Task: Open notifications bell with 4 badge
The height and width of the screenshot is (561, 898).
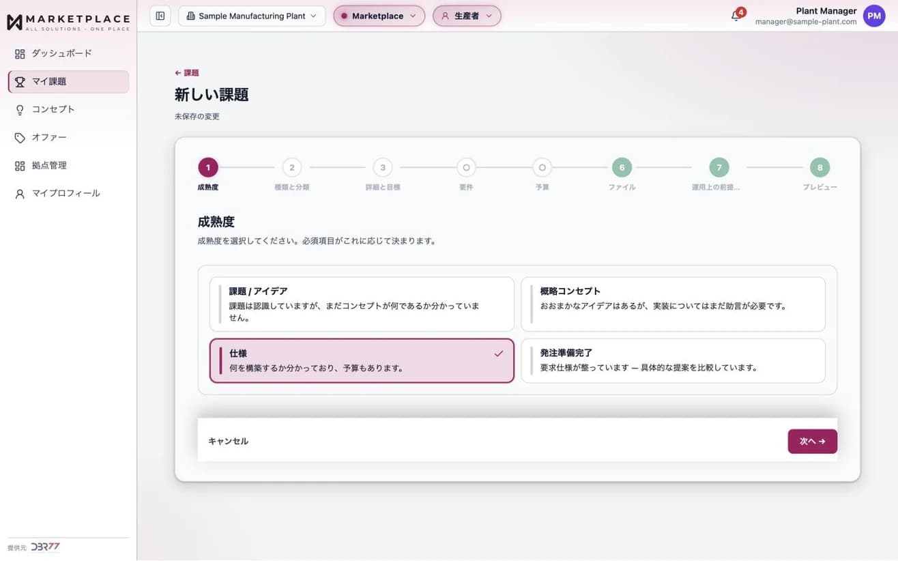Action: (x=736, y=16)
